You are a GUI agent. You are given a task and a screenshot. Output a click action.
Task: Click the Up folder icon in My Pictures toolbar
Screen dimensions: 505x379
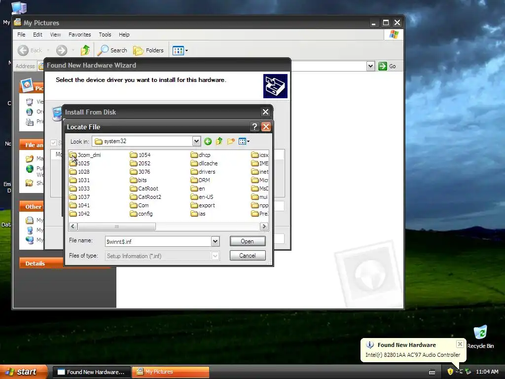[85, 50]
